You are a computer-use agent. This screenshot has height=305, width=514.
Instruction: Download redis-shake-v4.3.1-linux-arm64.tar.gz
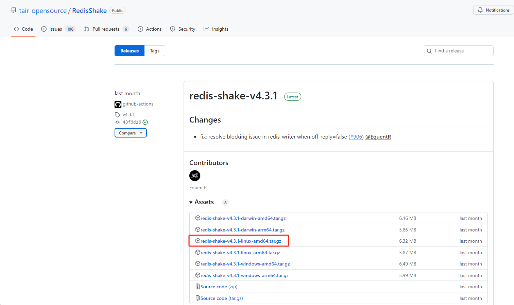[240, 253]
